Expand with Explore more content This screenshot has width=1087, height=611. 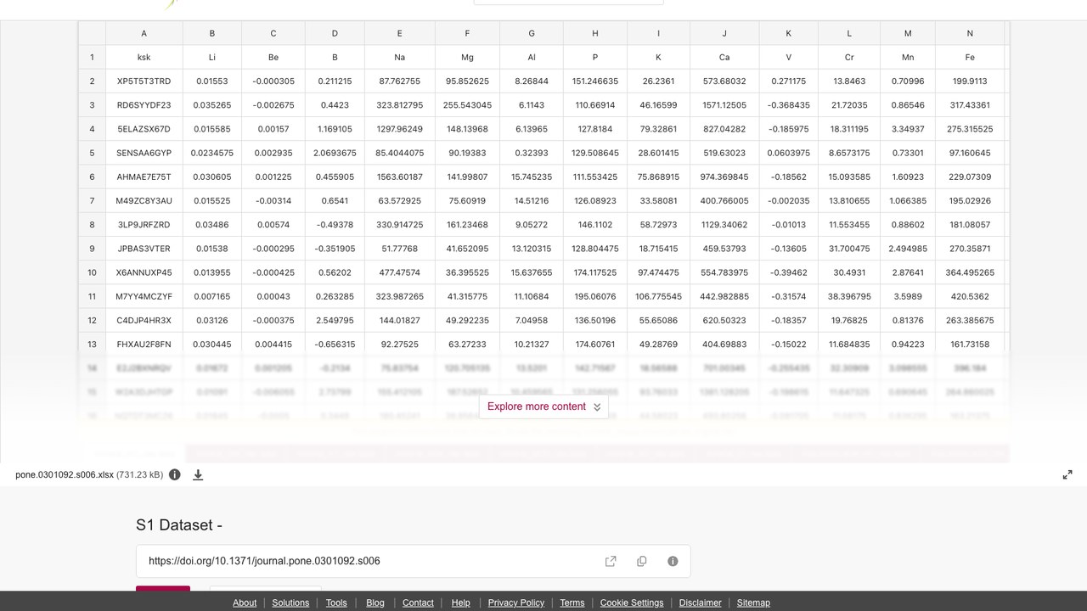[543, 406]
